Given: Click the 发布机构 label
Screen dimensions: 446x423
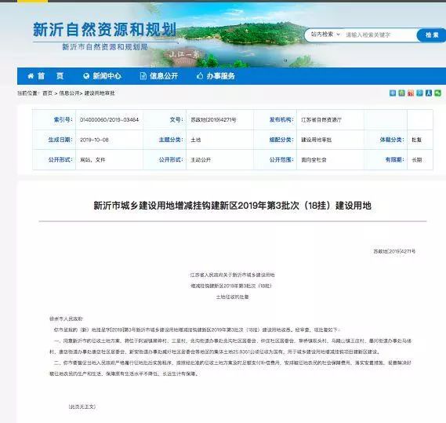Looking at the screenshot, I should [281, 119].
